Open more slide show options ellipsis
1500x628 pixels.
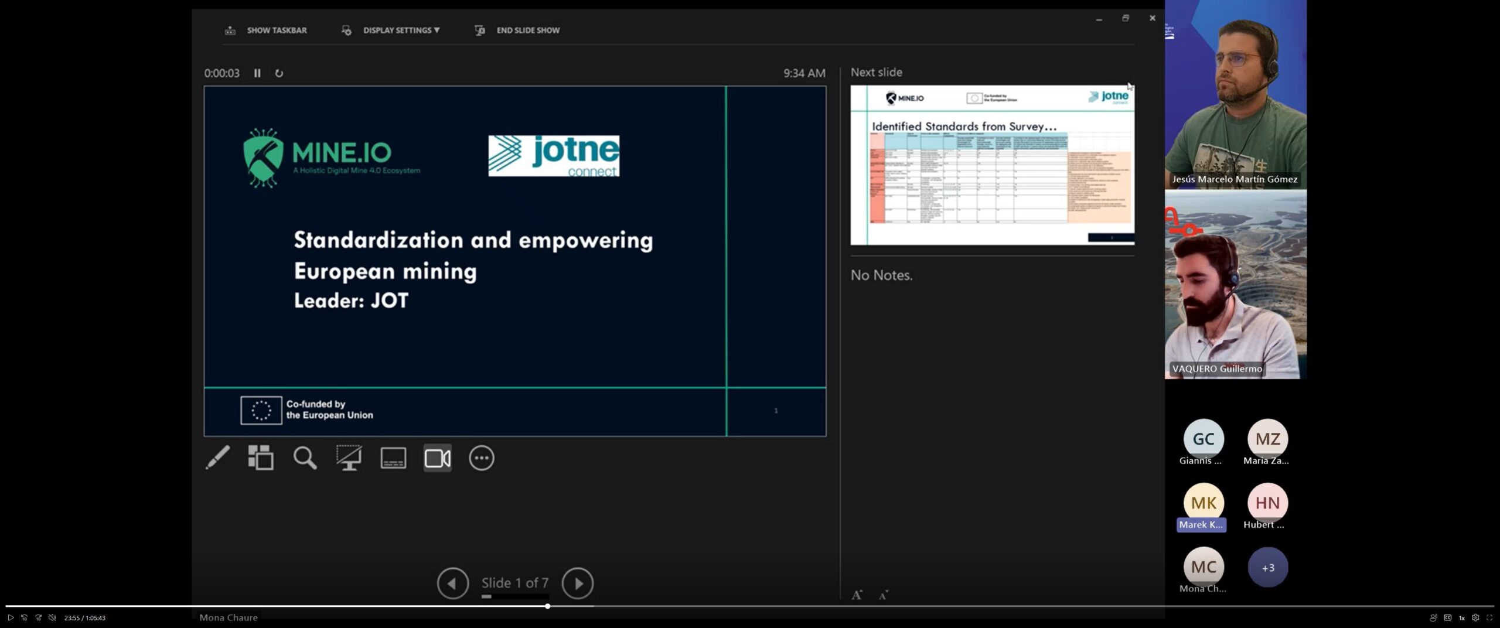coord(482,458)
